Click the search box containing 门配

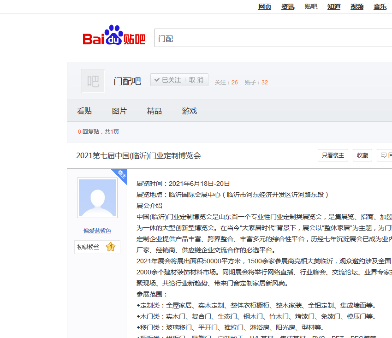pos(272,39)
